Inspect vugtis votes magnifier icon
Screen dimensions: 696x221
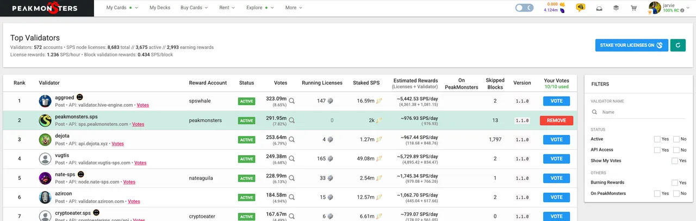(292, 159)
